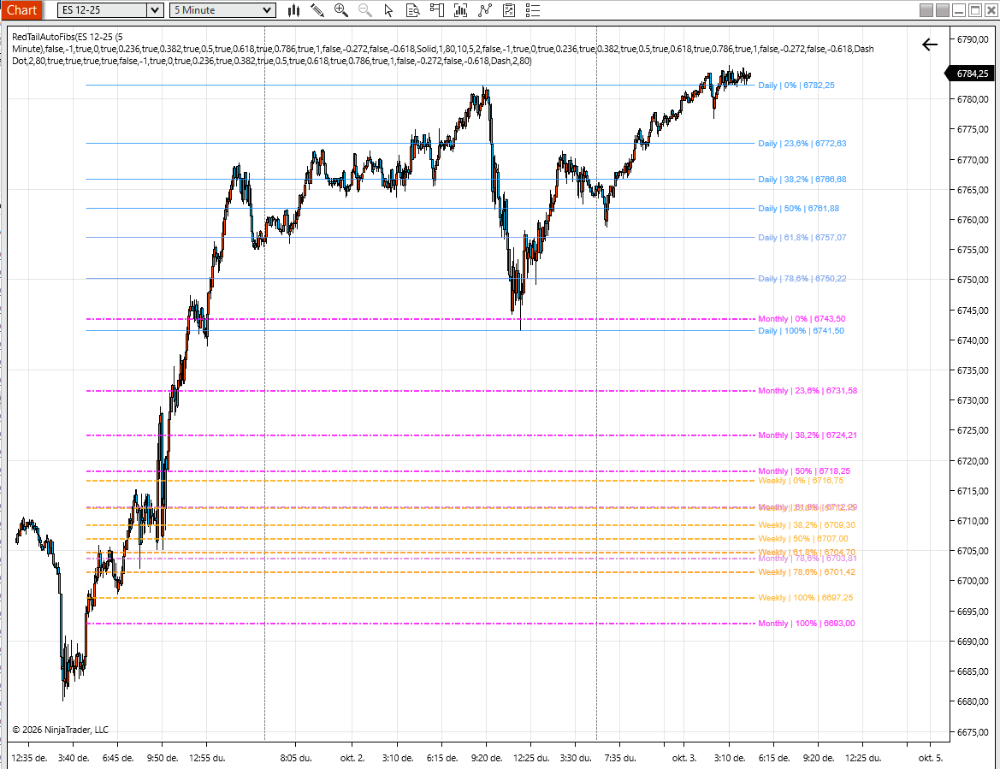Show the Data Box window icon
This screenshot has height=769, width=1000.
coord(413,10)
